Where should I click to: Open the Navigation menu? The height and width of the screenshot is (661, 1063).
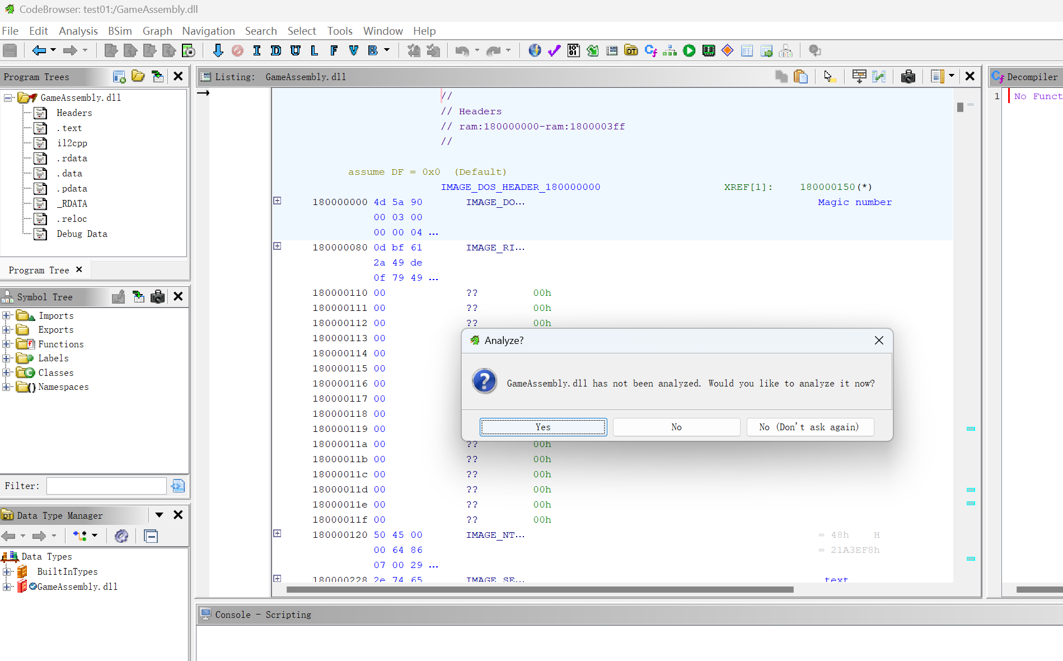(208, 31)
